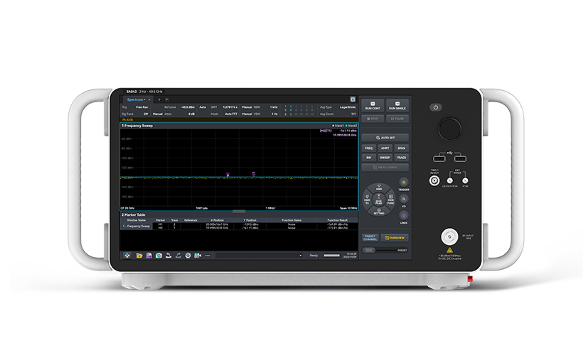Click the save disk icon in toolbar
Screen dimensions: 583x355
(149, 255)
